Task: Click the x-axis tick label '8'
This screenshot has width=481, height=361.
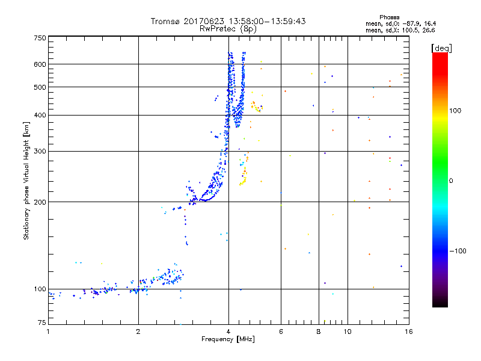Action: (x=319, y=332)
